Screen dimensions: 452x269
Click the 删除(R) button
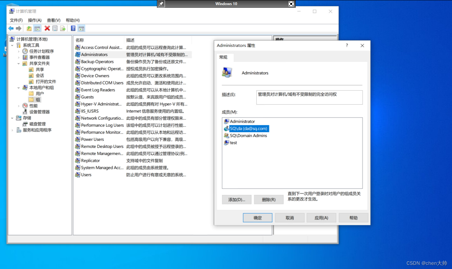tap(269, 200)
